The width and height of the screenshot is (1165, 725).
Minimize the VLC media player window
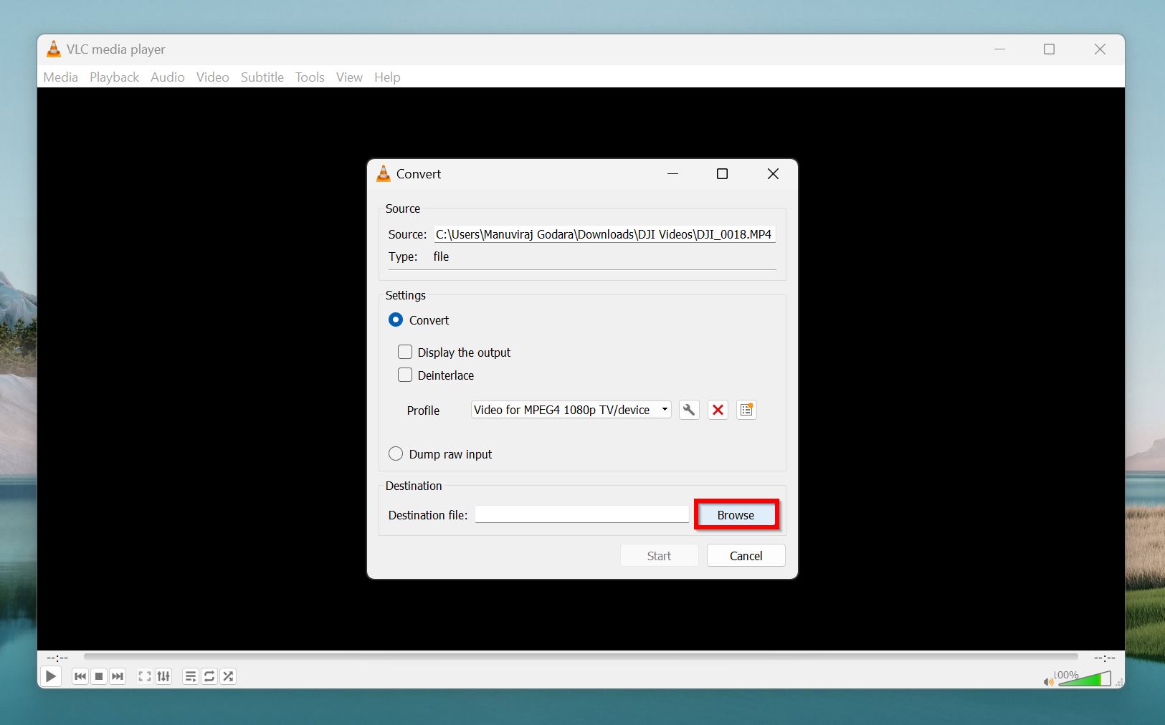pyautogui.click(x=999, y=49)
